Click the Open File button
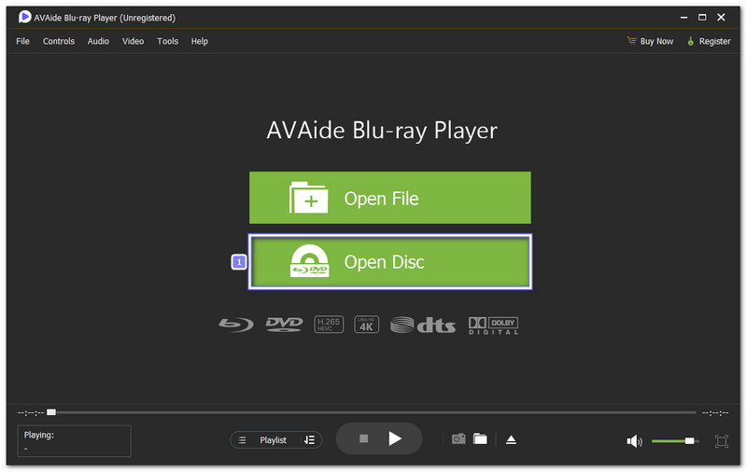The height and width of the screenshot is (472, 747). [389, 198]
